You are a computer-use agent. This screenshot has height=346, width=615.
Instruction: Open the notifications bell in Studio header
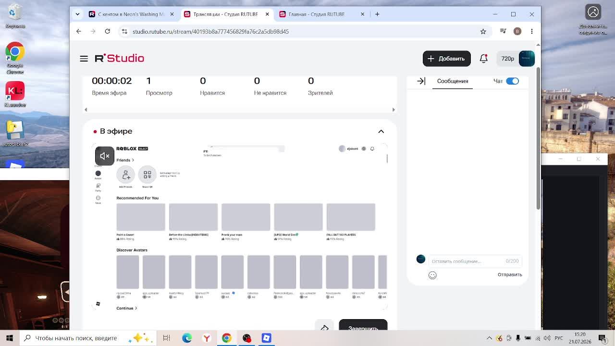[x=483, y=59]
